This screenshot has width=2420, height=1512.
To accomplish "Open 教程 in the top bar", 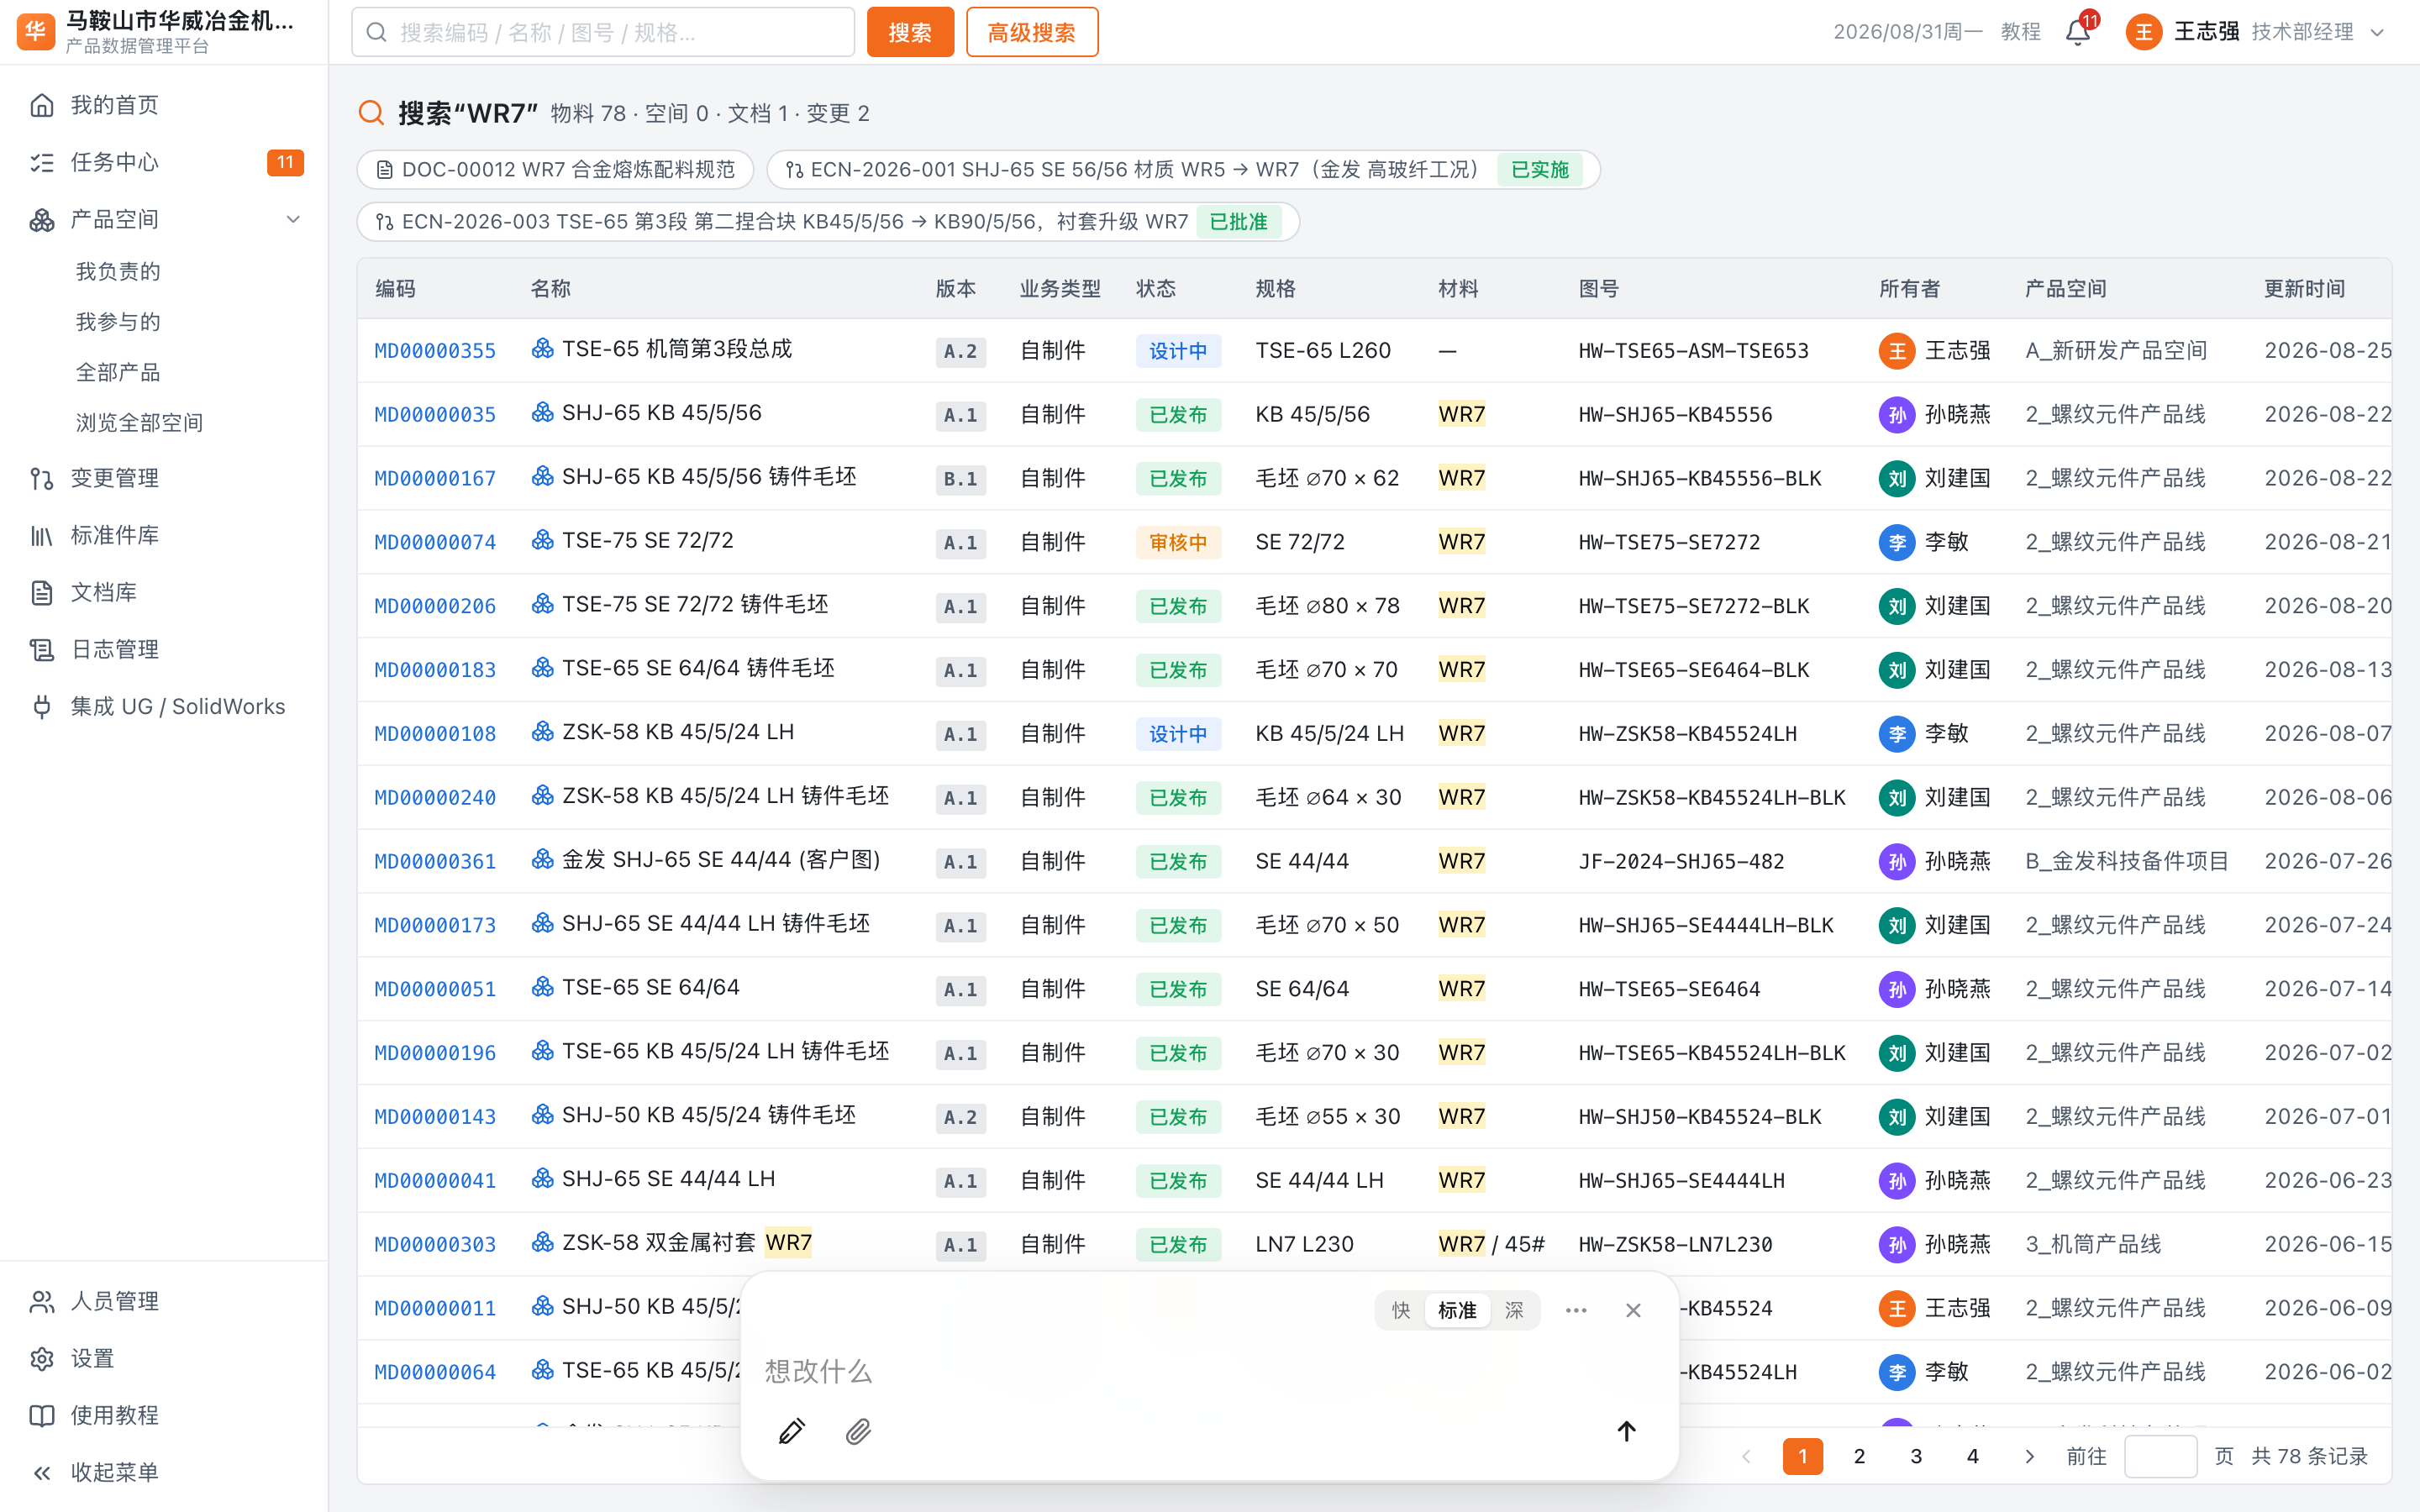I will click(x=2020, y=32).
